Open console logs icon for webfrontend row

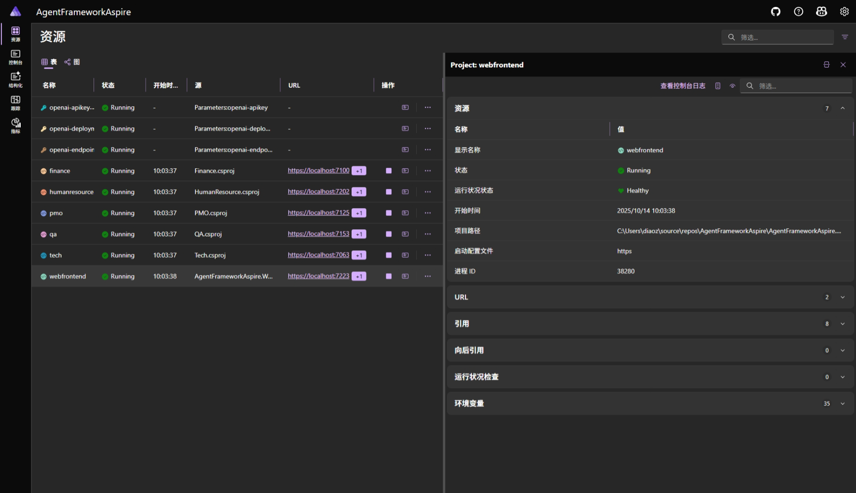(405, 277)
